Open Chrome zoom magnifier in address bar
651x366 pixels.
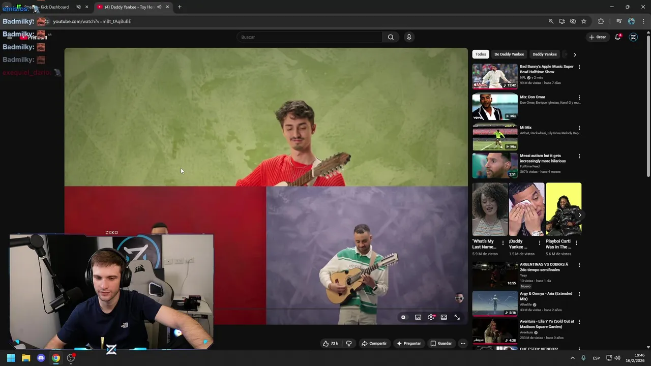coord(551,21)
